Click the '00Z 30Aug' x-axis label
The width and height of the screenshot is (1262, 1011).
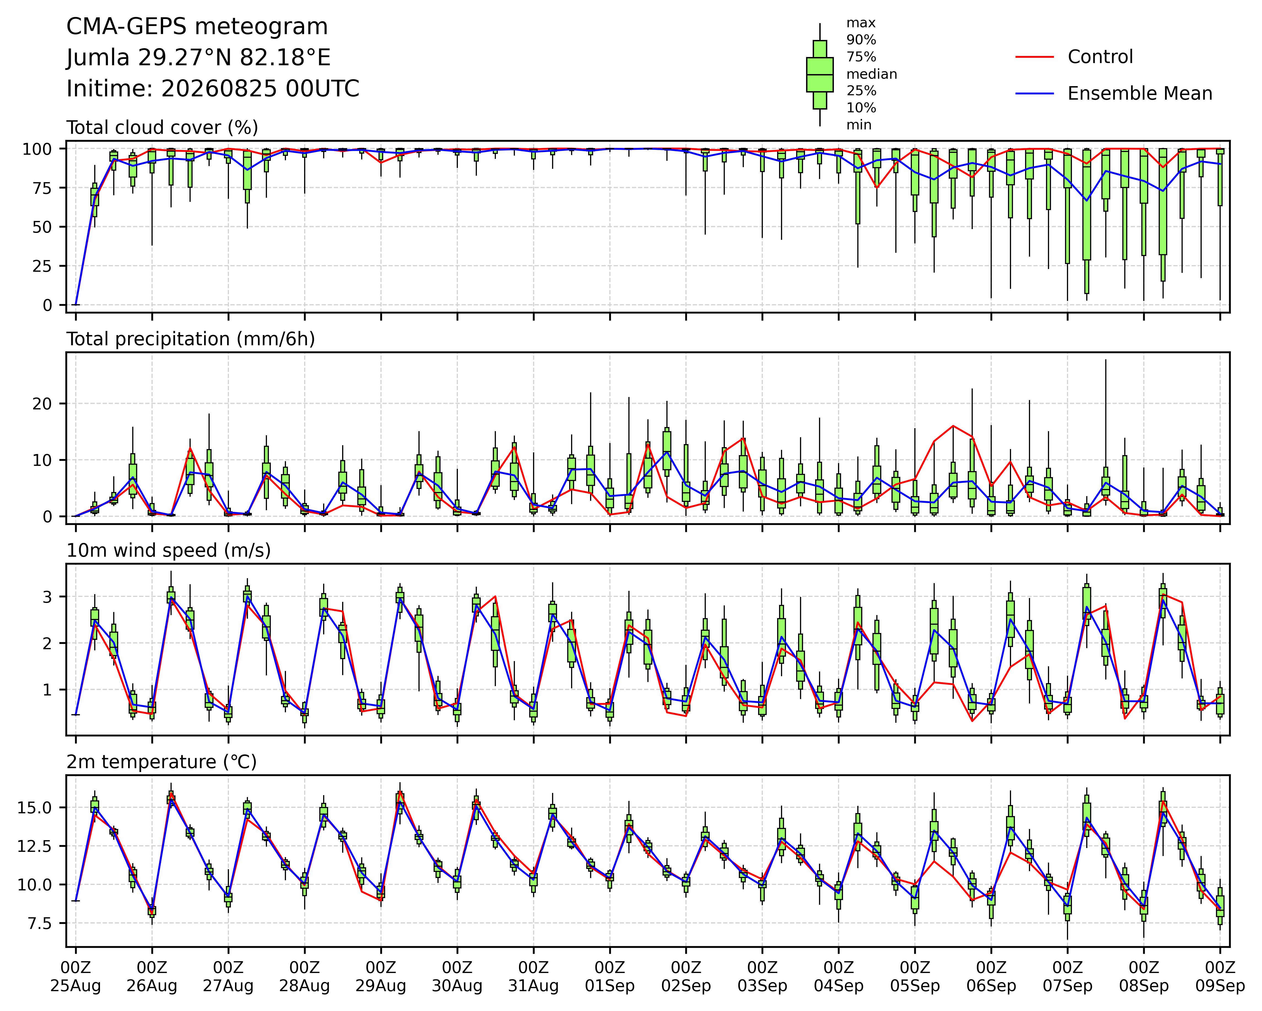(x=457, y=977)
